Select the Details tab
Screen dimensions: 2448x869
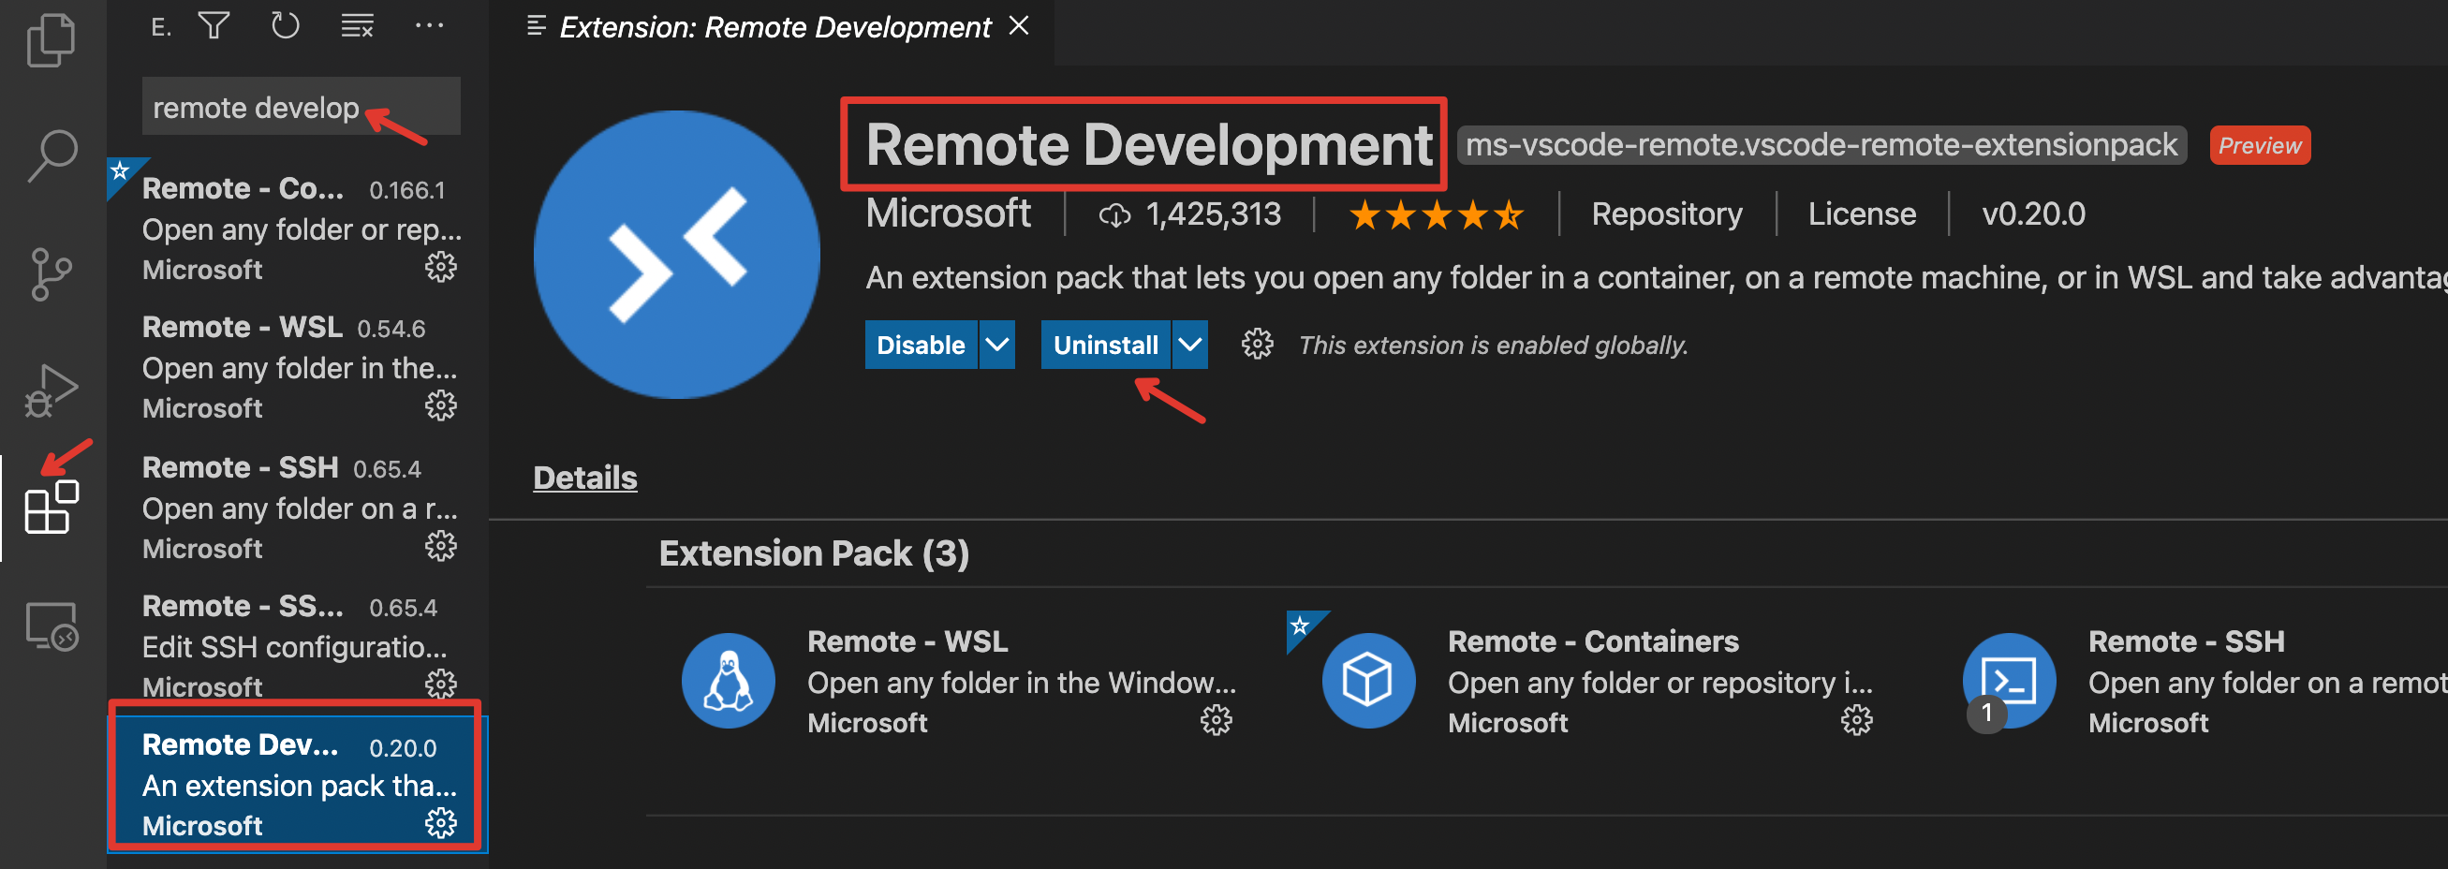tap(585, 478)
